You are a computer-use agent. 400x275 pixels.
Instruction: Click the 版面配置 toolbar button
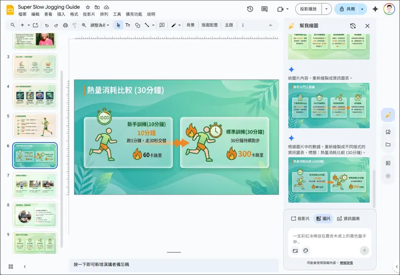[x=210, y=25]
